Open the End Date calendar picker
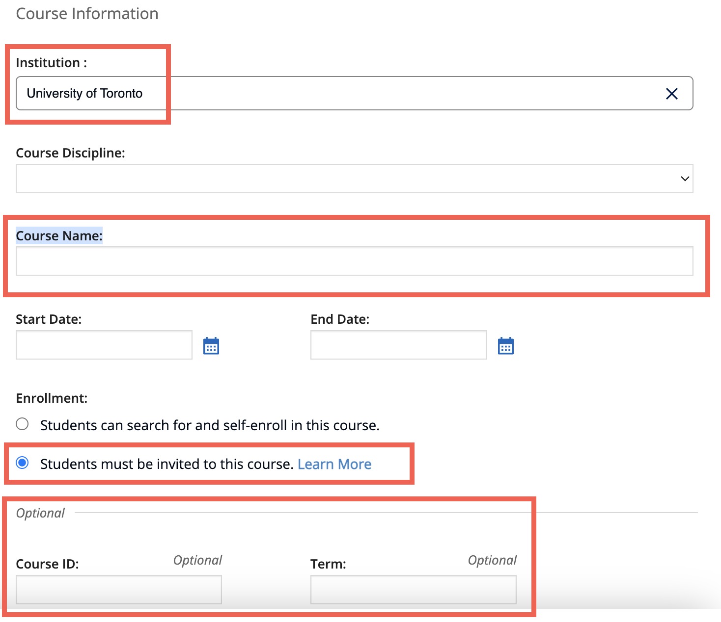The height and width of the screenshot is (622, 721). pos(505,346)
